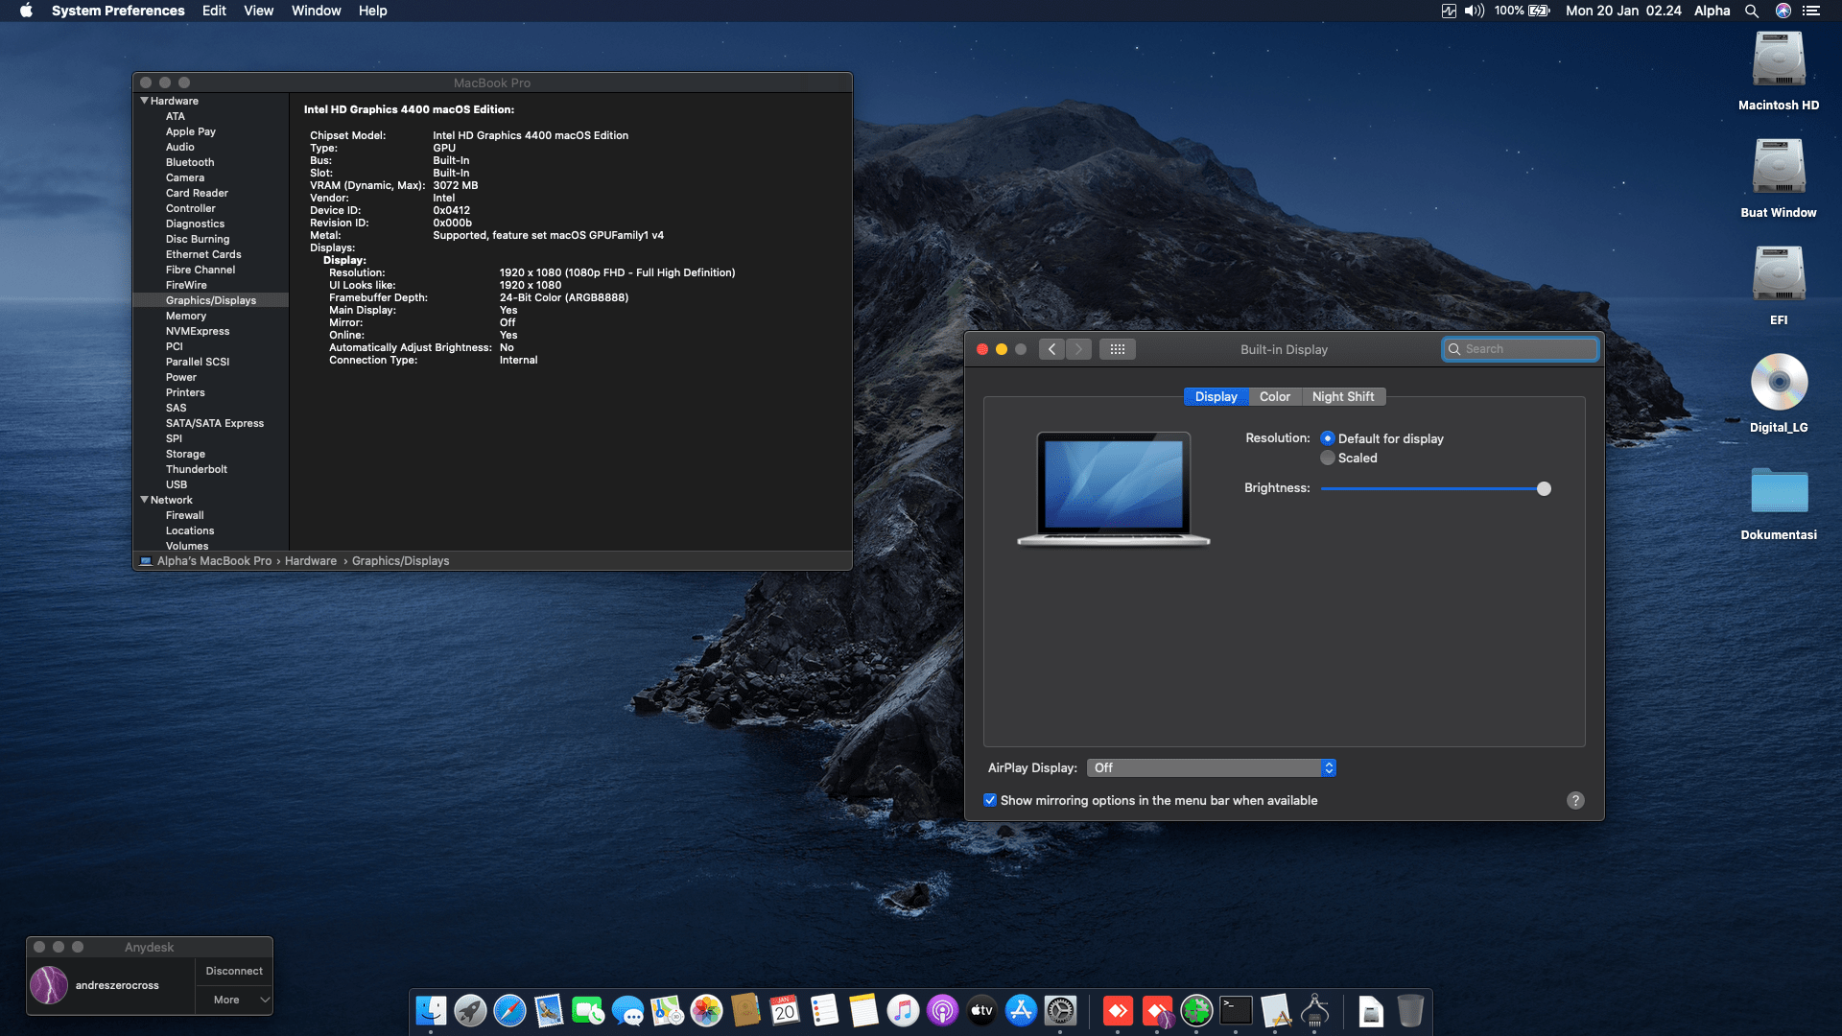Launch Terminal from the dock

(1236, 1010)
